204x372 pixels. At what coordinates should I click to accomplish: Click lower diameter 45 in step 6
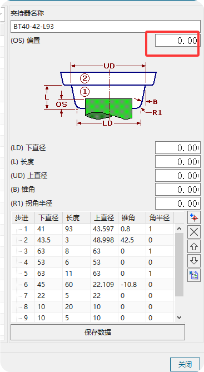coord(41,285)
